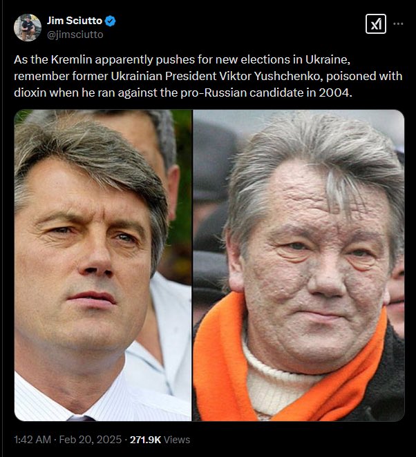The width and height of the screenshot is (416, 457).
Task: Open the left photo of the dark-haired man
Action: (103, 265)
